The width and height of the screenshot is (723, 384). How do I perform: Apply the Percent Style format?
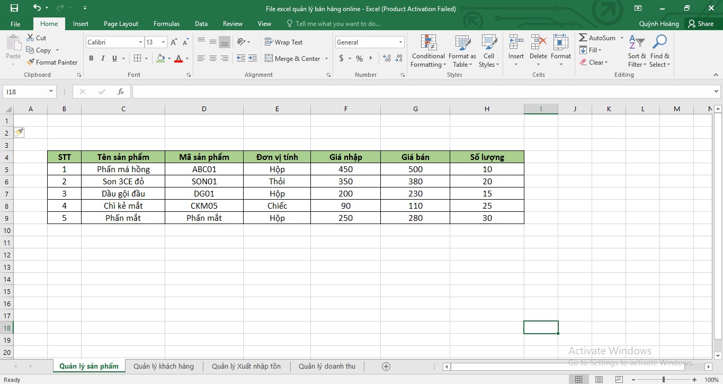coord(359,58)
